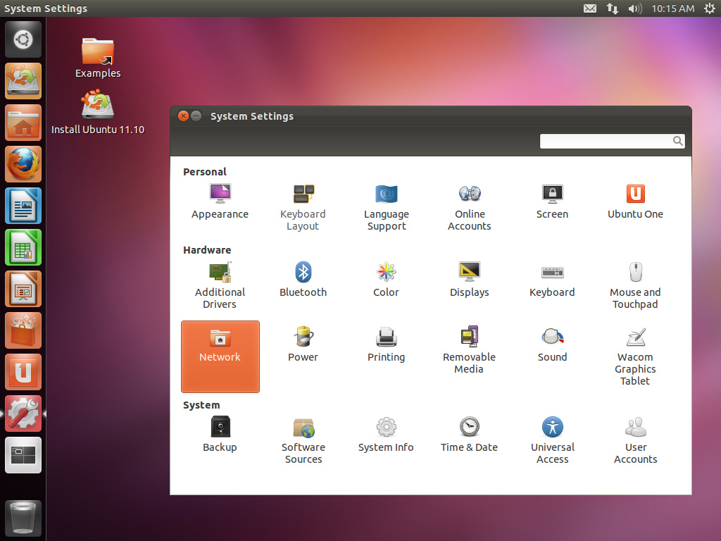Open Keyboard Layout settings
Image resolution: width=721 pixels, height=541 pixels.
pyautogui.click(x=303, y=207)
